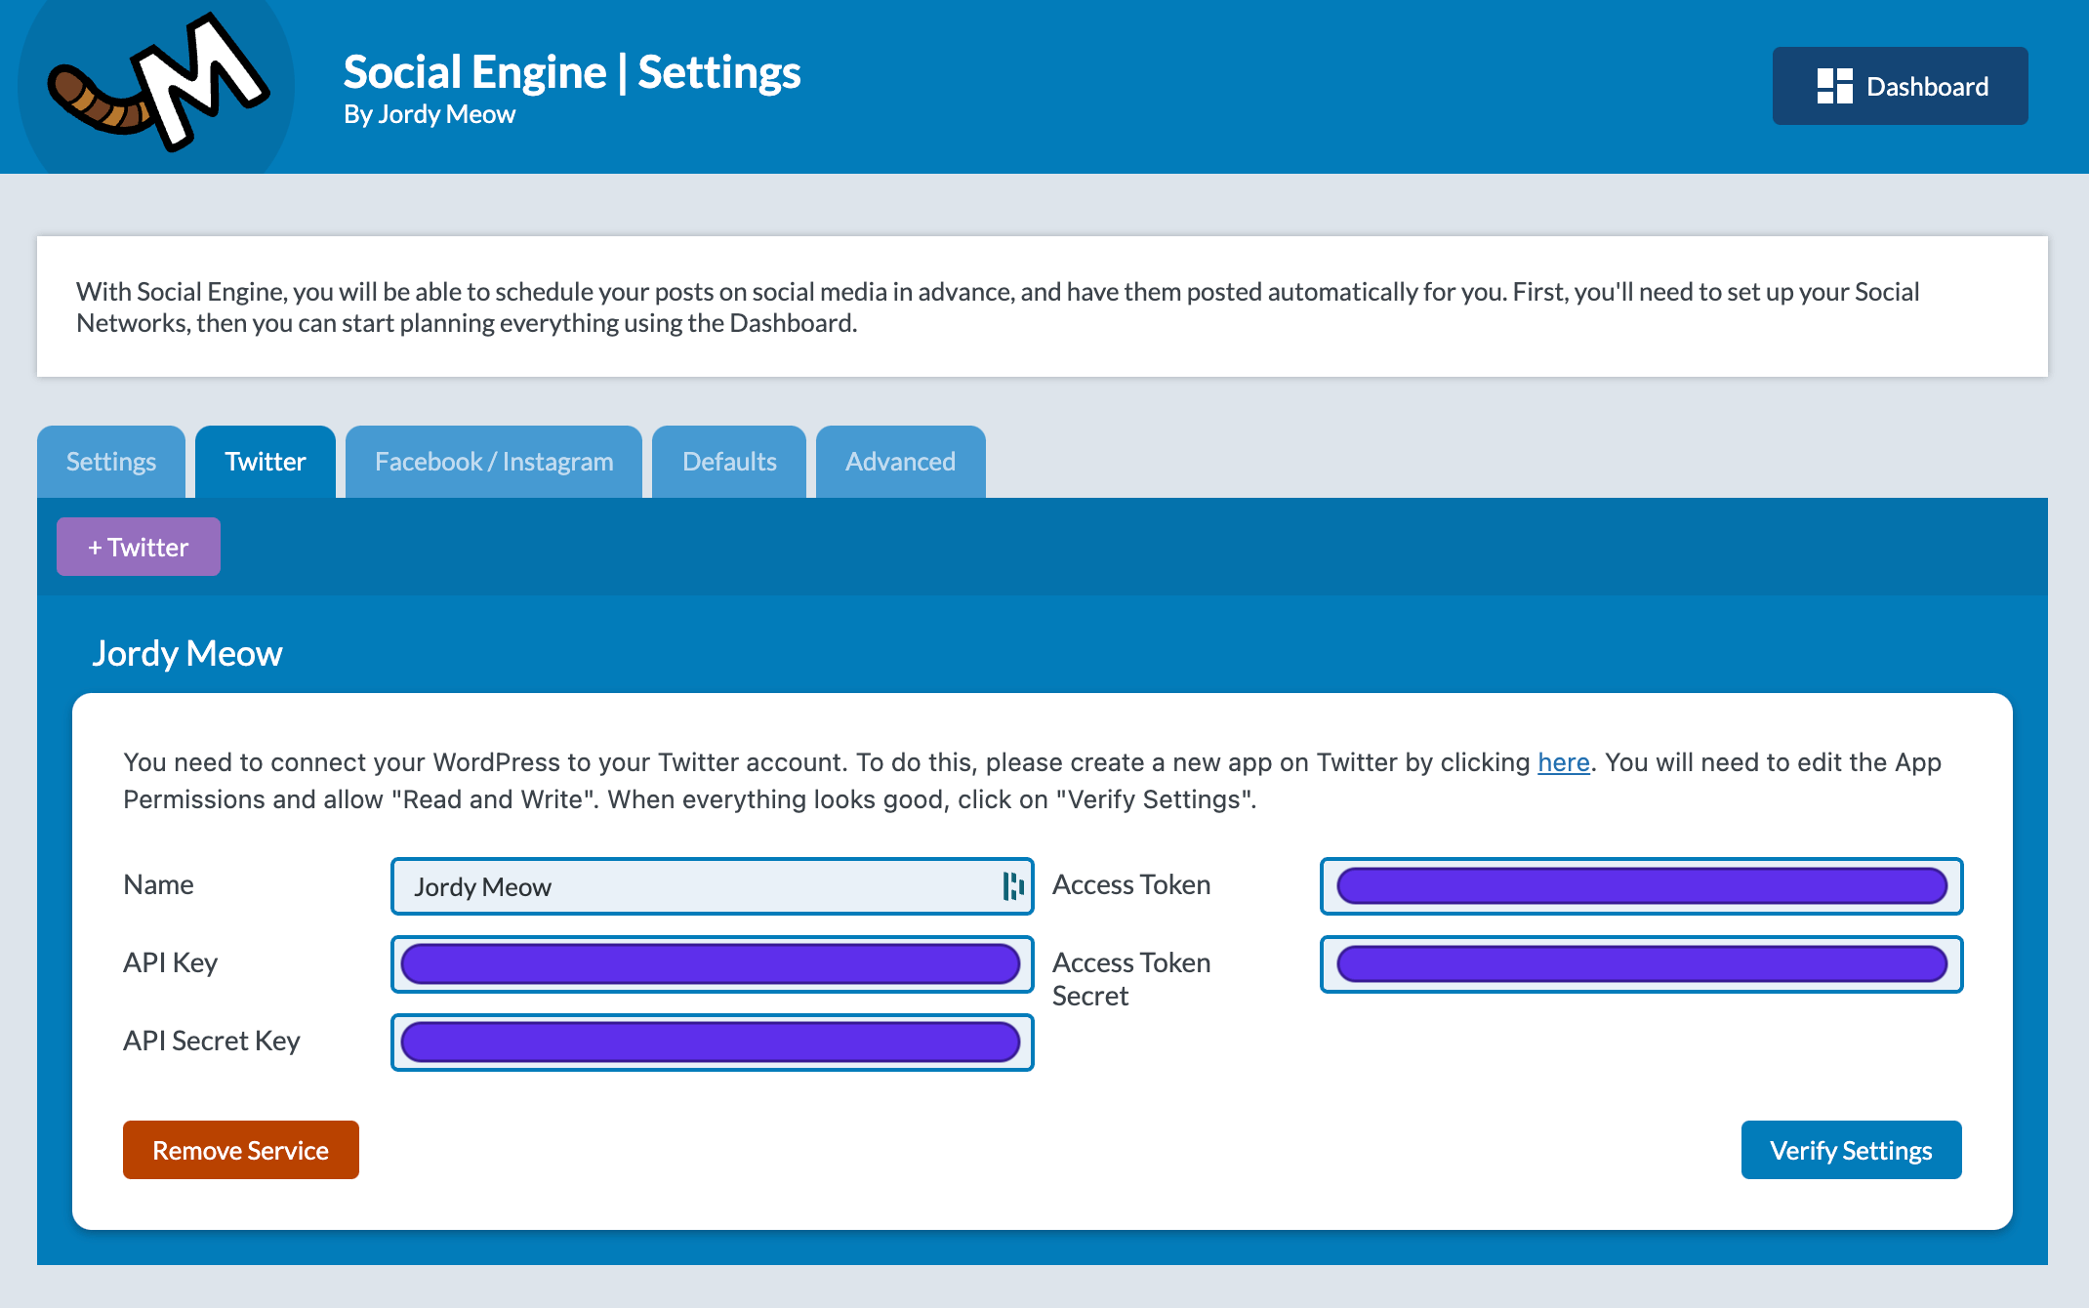
Task: Click the introduction text starting 'With Social Engine'
Action: (x=998, y=307)
